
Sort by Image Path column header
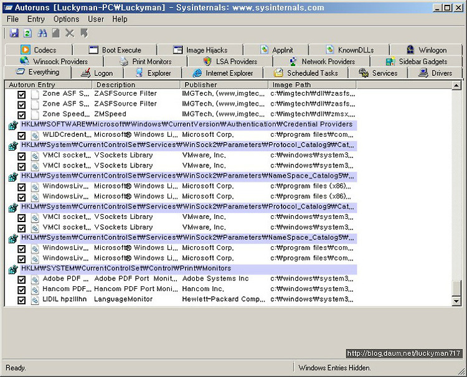pyautogui.click(x=312, y=85)
